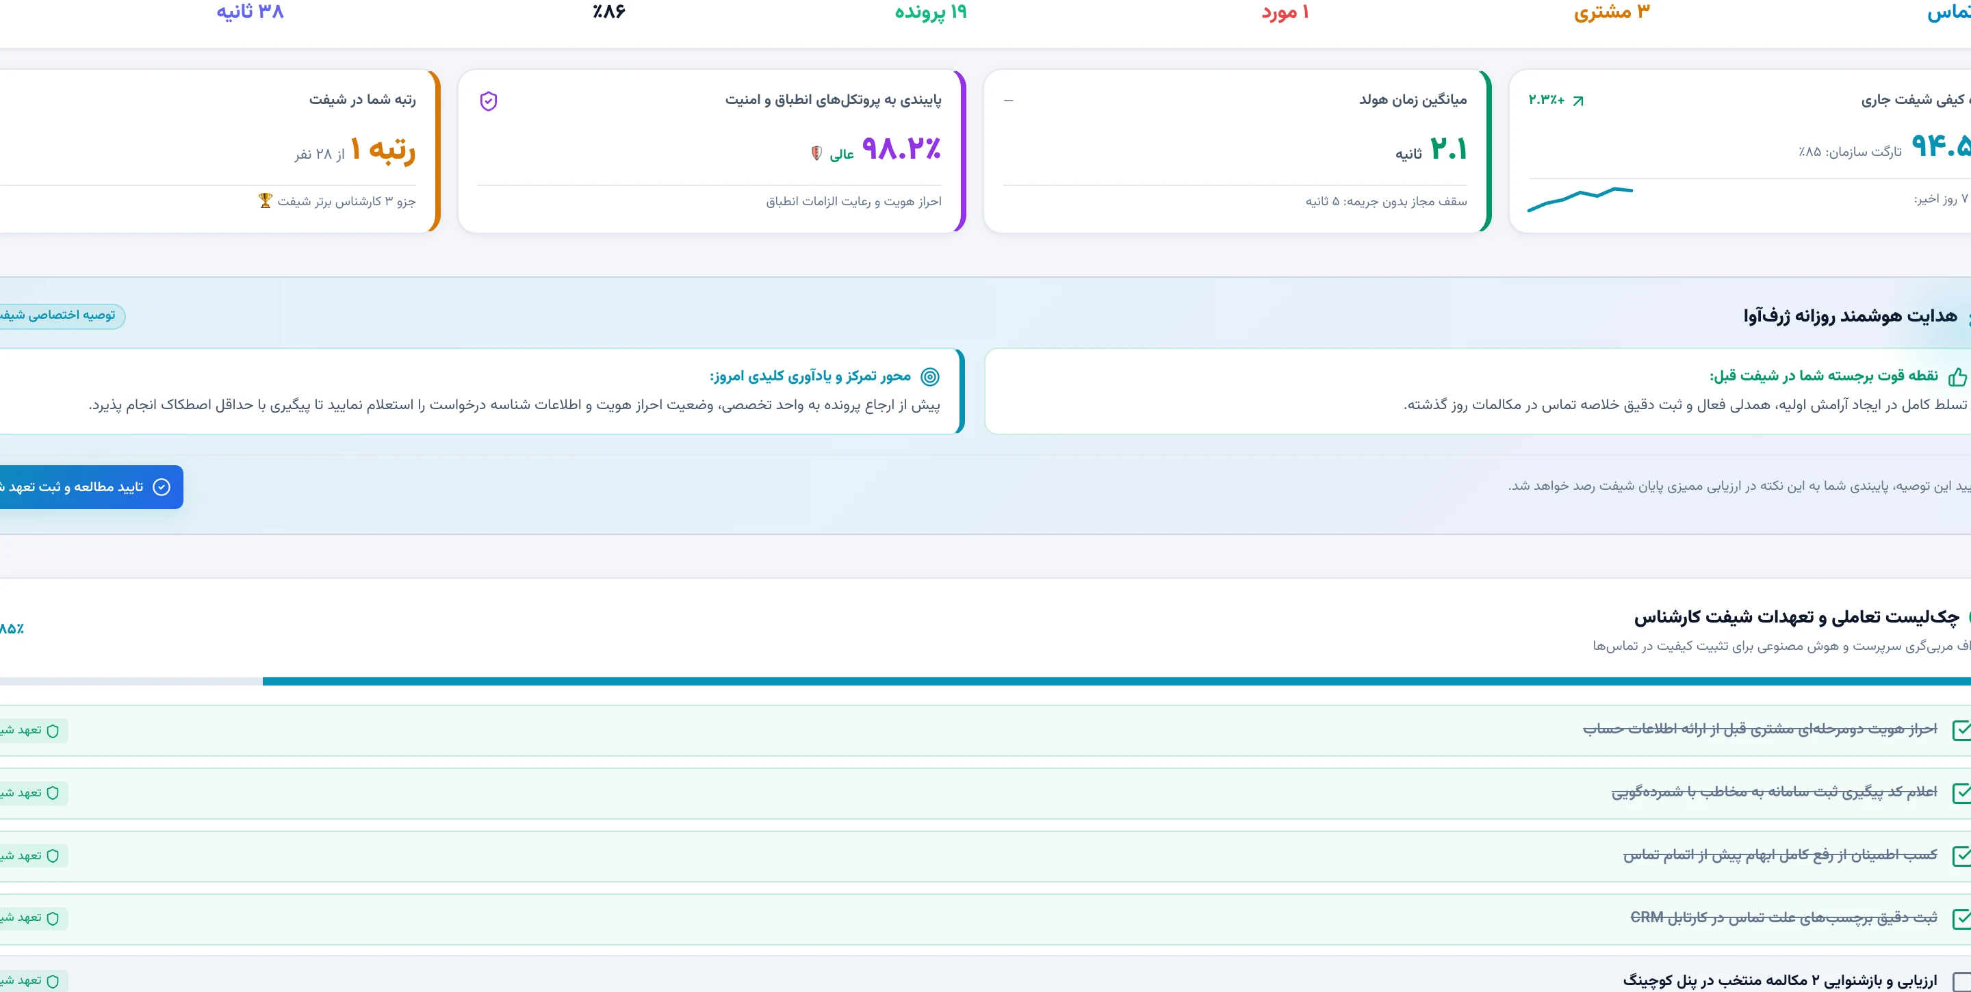Uncheck احراز هویت دومرحله‌ای checklist item
This screenshot has width=1971, height=992.
tap(1961, 731)
